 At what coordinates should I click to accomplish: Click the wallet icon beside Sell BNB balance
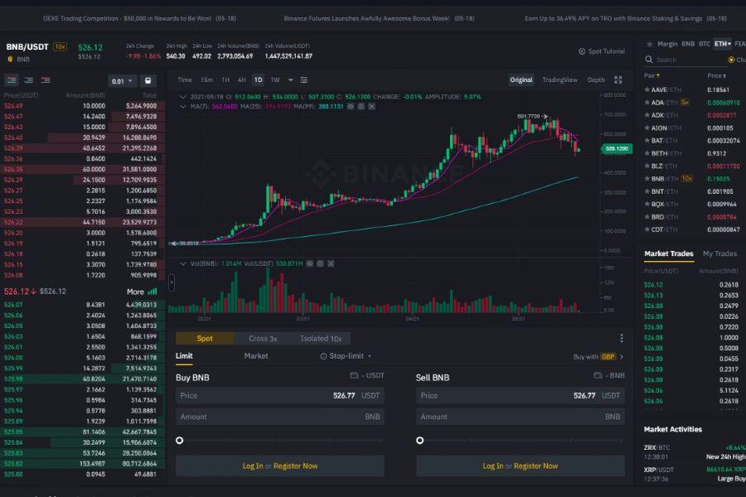tap(598, 375)
